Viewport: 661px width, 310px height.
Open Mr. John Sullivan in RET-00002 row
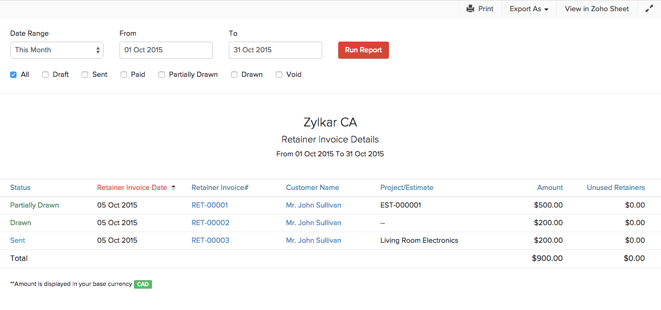(x=314, y=223)
